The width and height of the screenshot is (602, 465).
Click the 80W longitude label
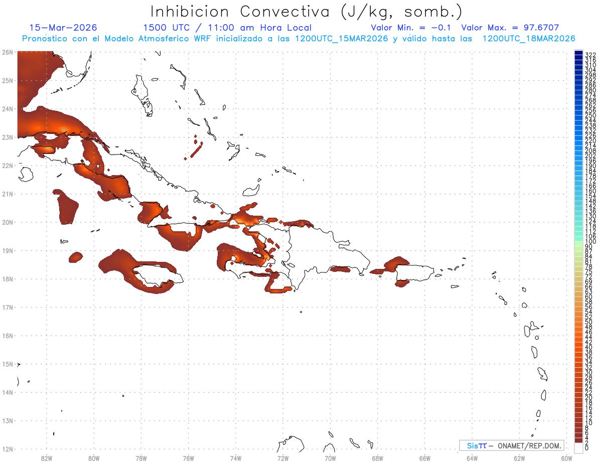point(94,457)
